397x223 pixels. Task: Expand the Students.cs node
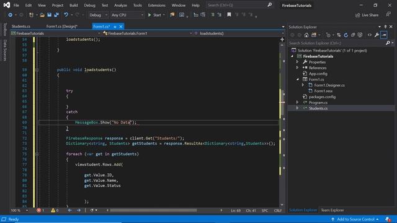298,108
